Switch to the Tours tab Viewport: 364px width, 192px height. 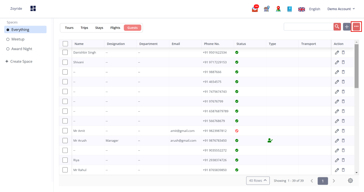pos(69,28)
